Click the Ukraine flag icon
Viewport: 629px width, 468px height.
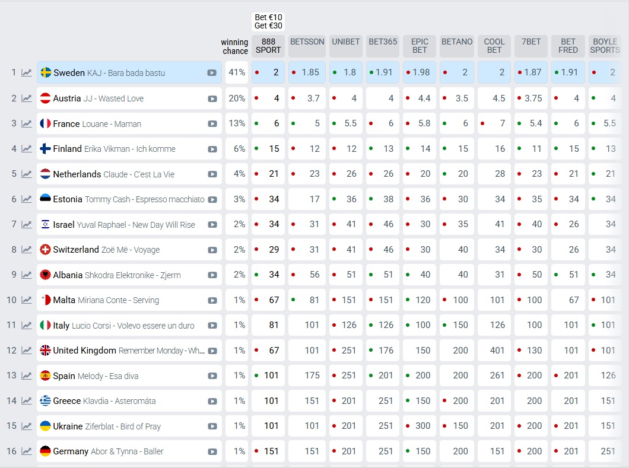(45, 426)
